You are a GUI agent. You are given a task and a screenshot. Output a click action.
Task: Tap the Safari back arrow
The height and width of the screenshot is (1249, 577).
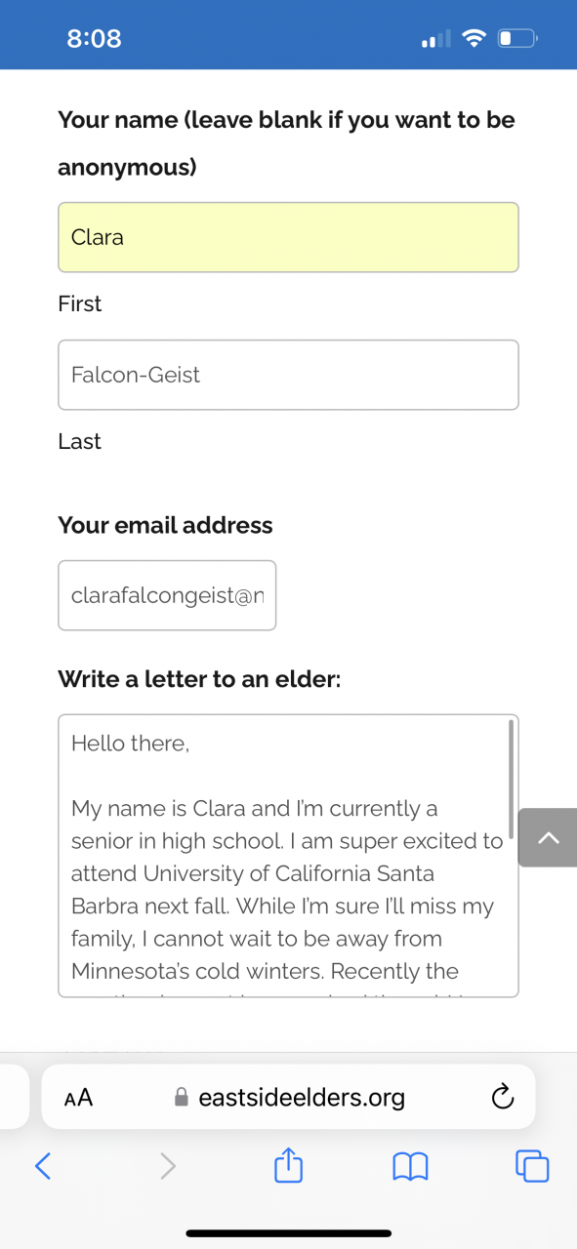tap(43, 1165)
